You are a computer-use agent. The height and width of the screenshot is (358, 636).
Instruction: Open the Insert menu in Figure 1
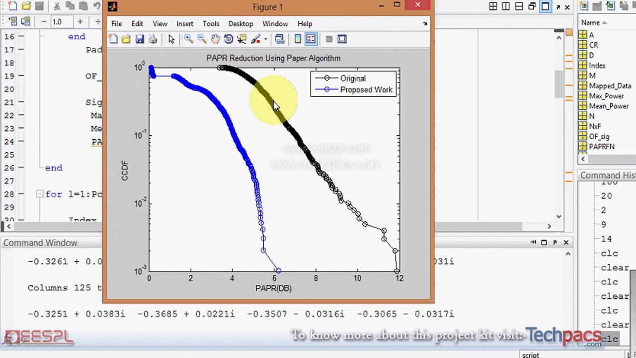[185, 23]
